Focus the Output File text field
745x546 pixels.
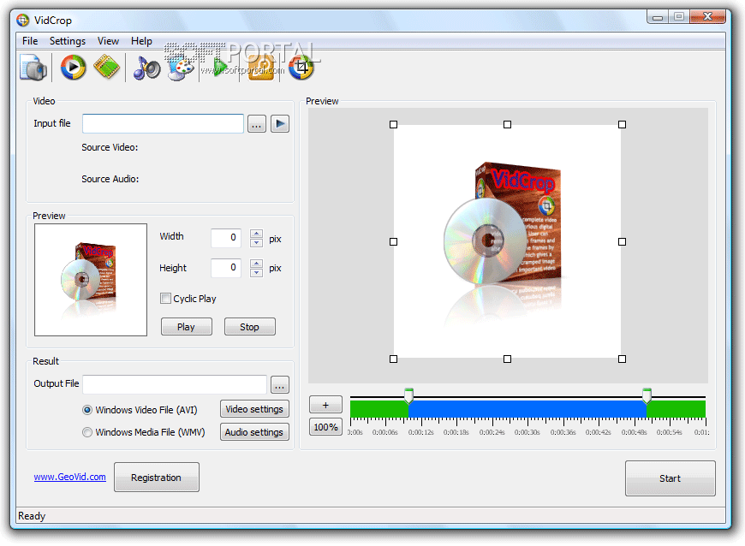click(175, 384)
